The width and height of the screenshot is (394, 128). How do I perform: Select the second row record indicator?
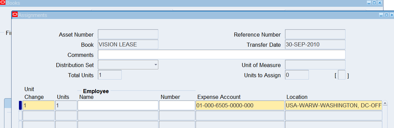point(20,115)
